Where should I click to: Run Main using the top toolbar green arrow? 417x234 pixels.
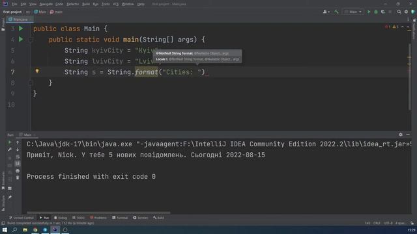(369, 12)
